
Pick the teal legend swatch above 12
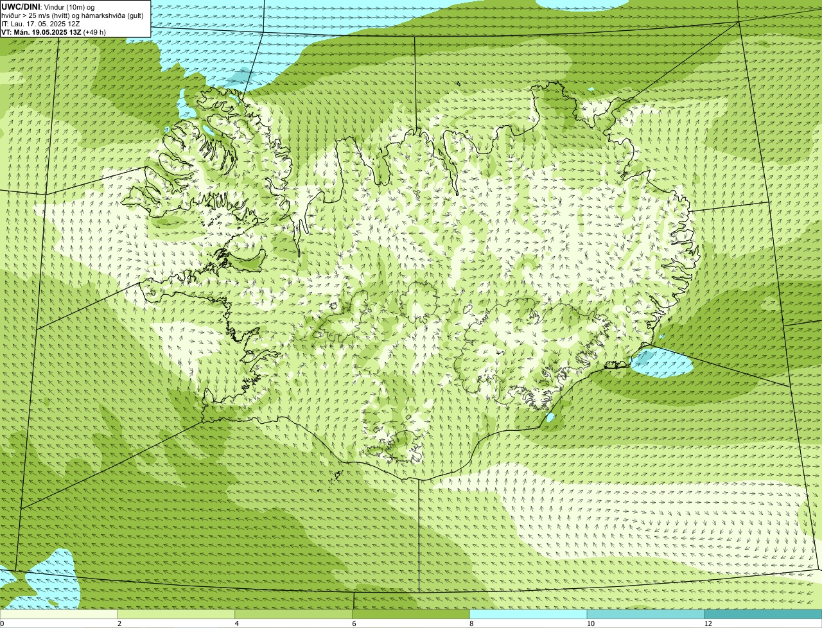coord(763,615)
